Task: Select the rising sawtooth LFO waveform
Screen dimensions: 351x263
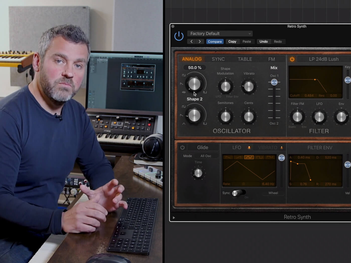Action: pos(238,157)
